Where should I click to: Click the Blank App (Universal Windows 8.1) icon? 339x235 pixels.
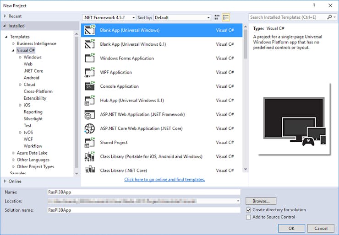89,44
